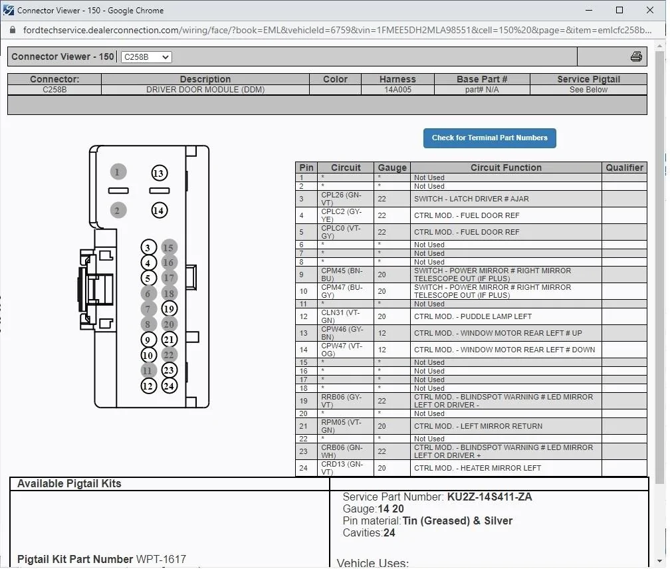
Task: Click greyed pin 1 in the diagram
Action: (x=118, y=172)
